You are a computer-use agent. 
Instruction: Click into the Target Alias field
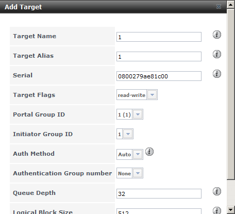pyautogui.click(x=159, y=56)
